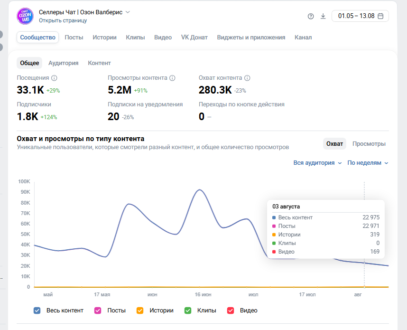Expand the Вся аудитория dropdown

(x=317, y=163)
